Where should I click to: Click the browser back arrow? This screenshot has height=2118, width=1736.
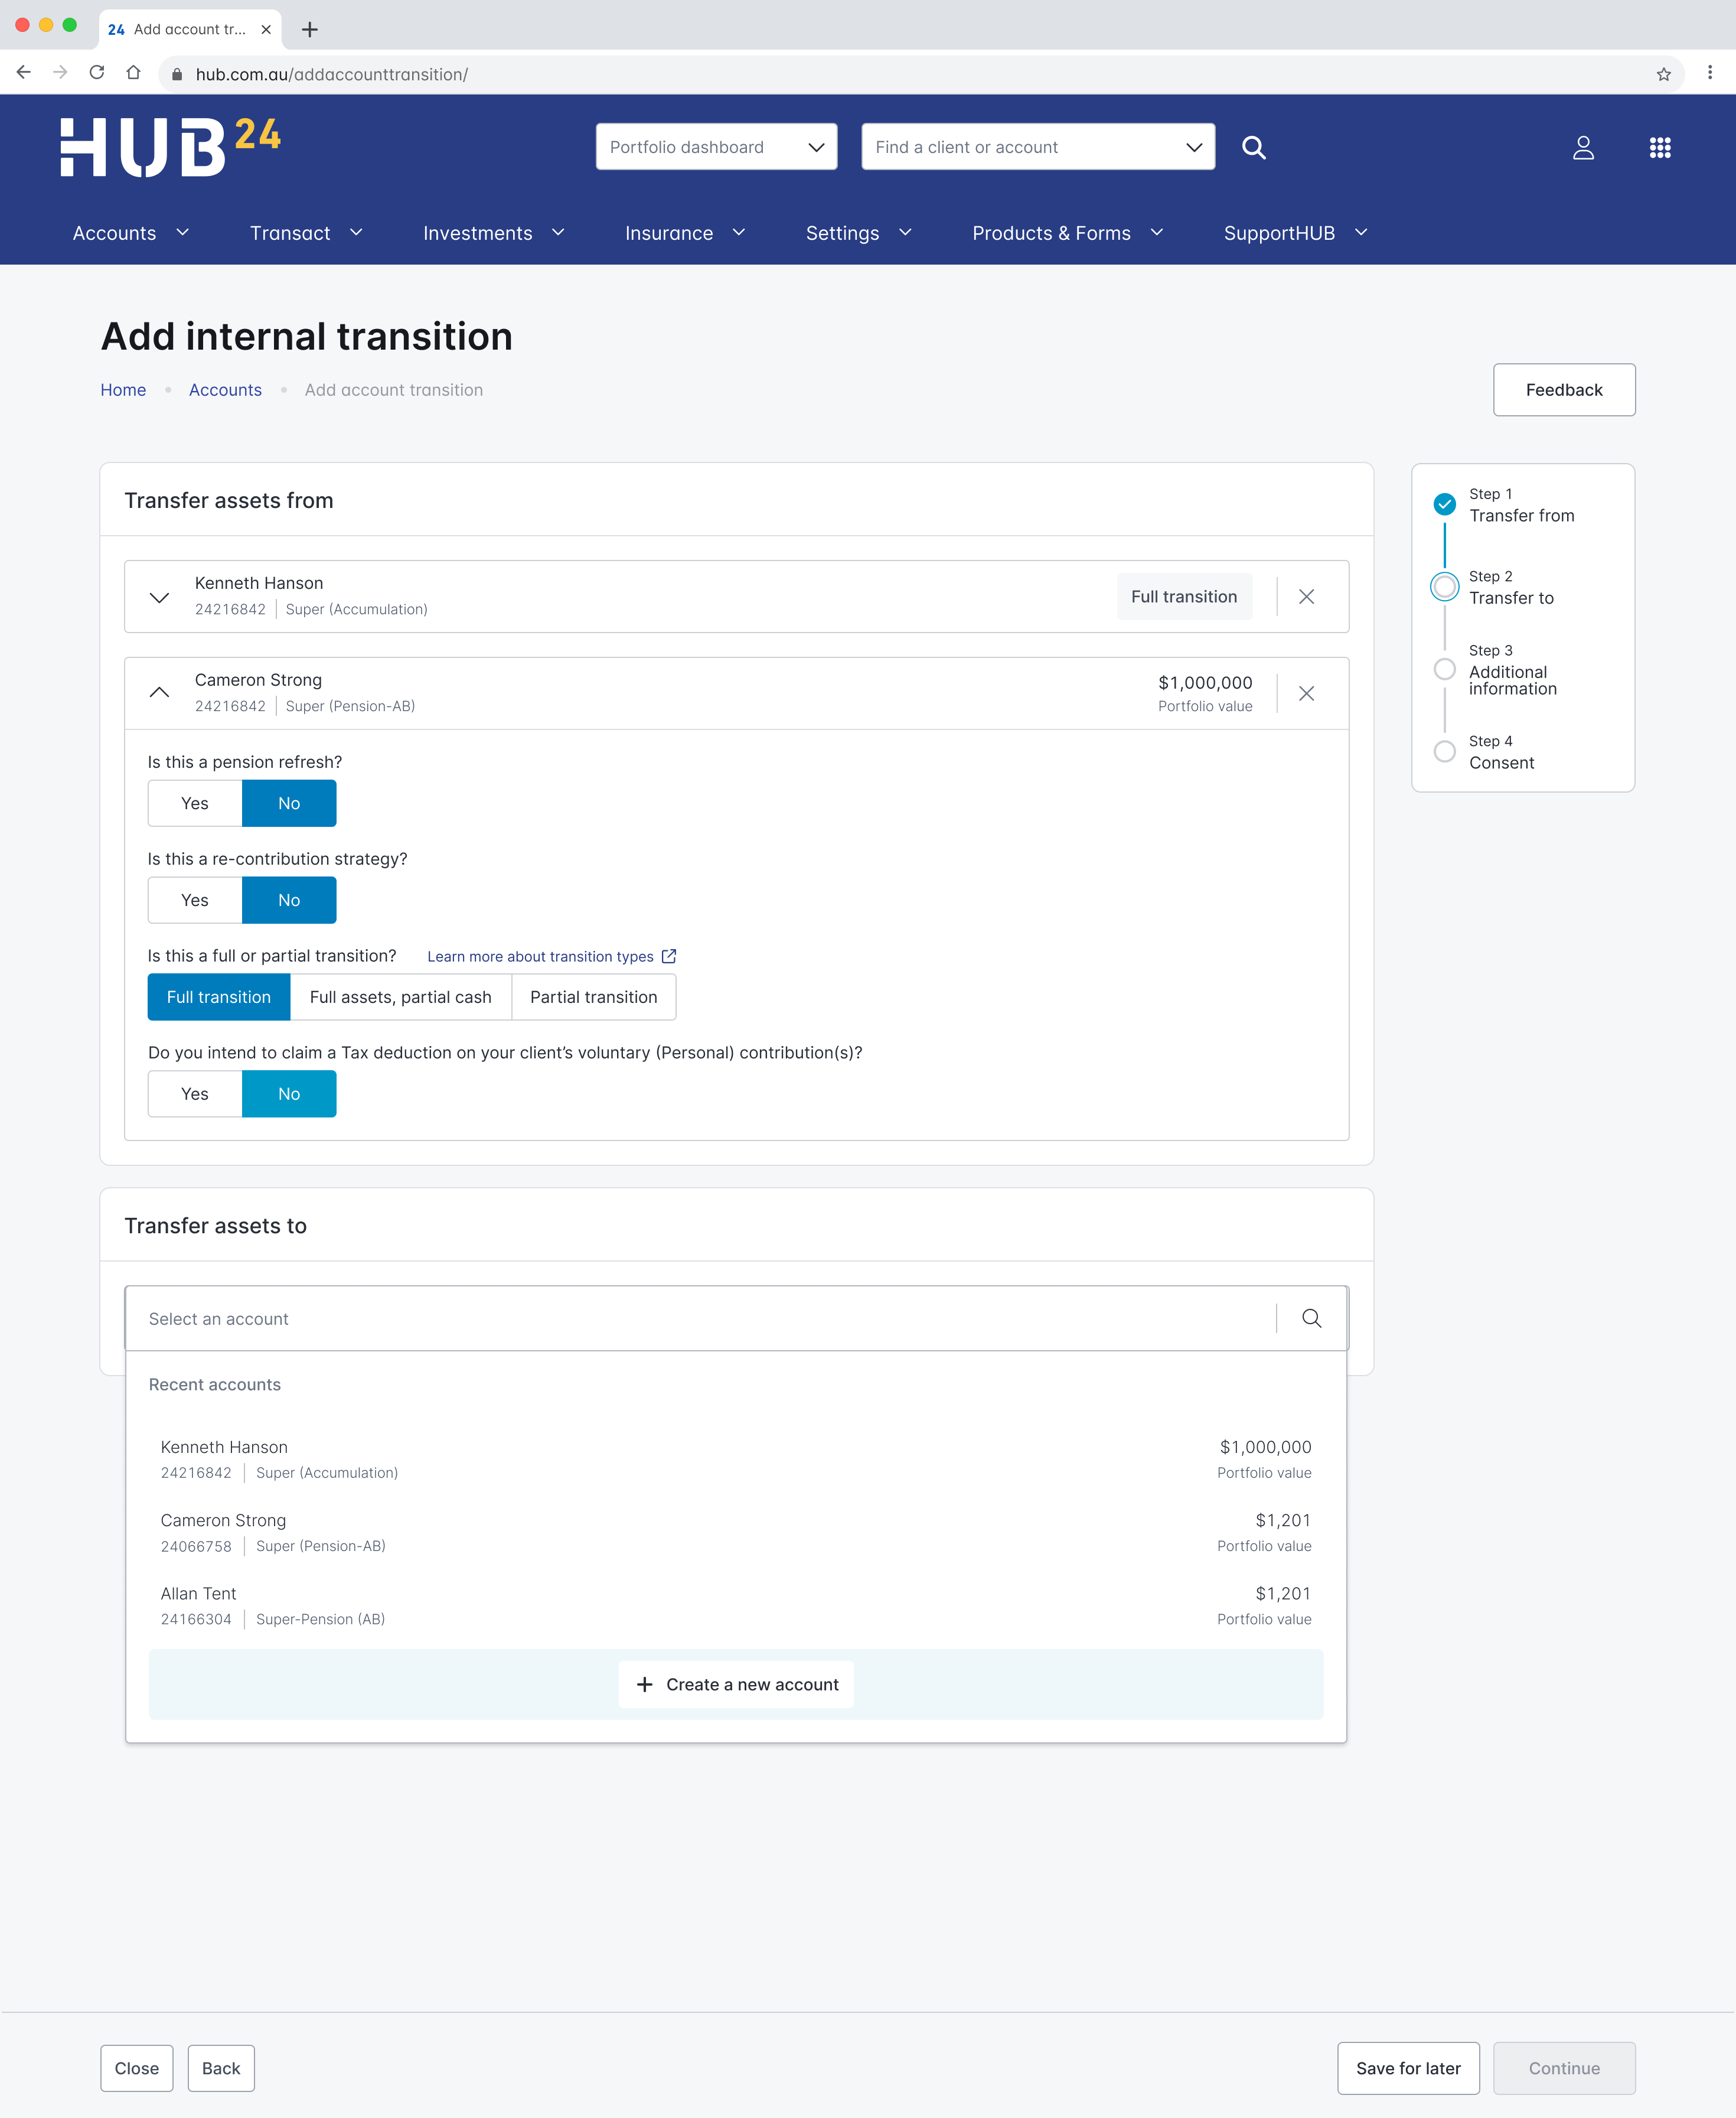[24, 73]
